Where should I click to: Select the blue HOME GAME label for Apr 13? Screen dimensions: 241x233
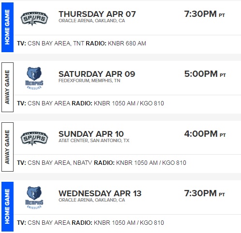tap(7, 207)
